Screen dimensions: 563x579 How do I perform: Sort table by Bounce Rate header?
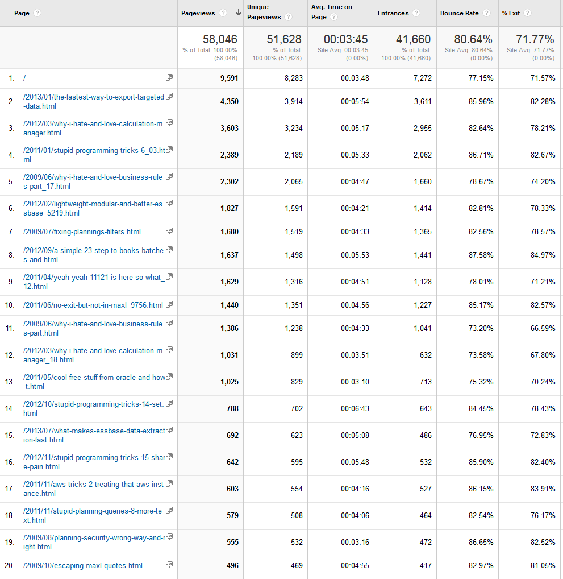[x=460, y=13]
